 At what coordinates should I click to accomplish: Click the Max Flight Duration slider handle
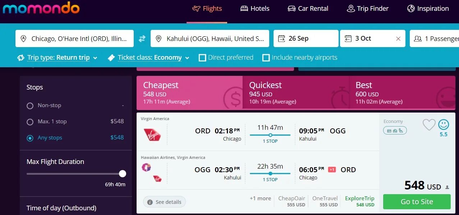point(123,174)
